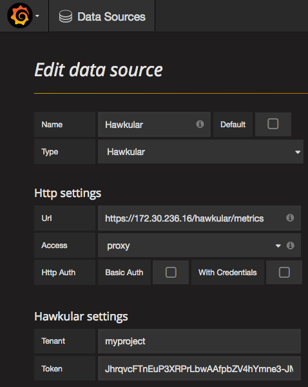The width and height of the screenshot is (308, 387).
Task: Click the Name label
Action: pyautogui.click(x=52, y=125)
